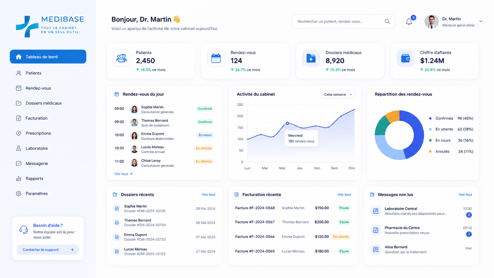Click file icon for dossier DM-2024-00122
This screenshot has height=278, width=494.
117,251
